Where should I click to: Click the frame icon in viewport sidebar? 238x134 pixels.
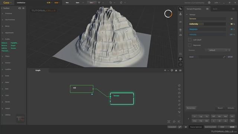point(180,54)
